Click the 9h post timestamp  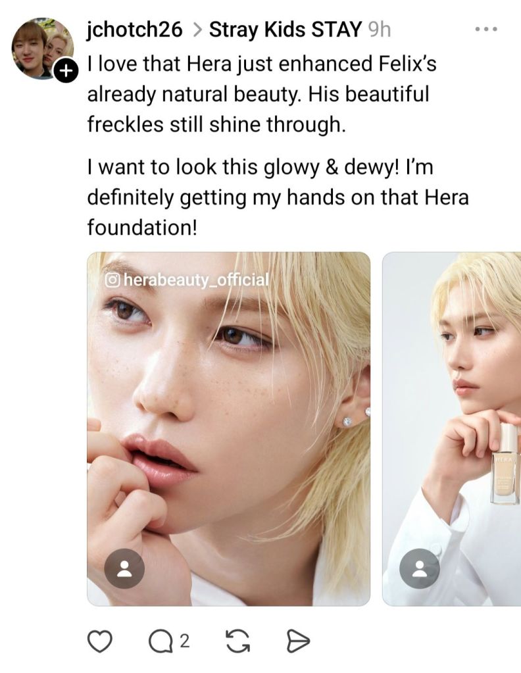(x=379, y=30)
